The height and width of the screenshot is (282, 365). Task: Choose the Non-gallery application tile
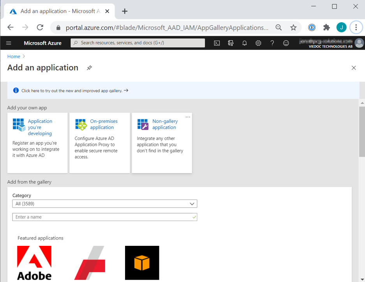(x=162, y=142)
